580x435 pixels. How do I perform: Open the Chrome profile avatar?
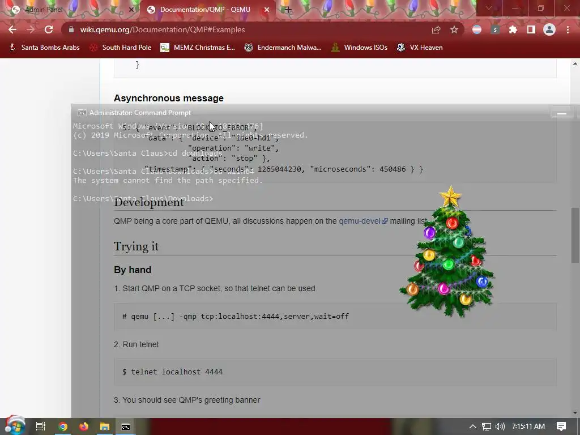point(549,30)
